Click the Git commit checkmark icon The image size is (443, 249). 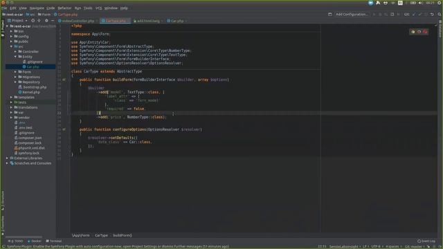tap(420, 14)
